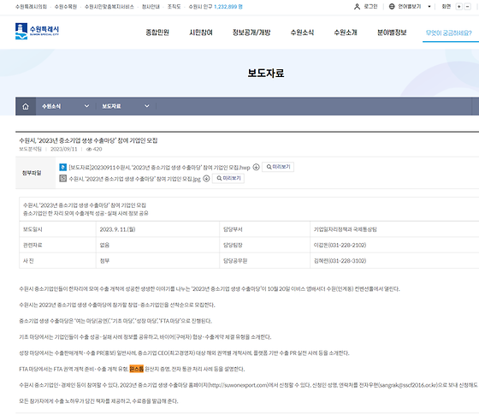
Task: Expand the 보도자료 breadcrumb dropdown
Action: pyautogui.click(x=126, y=106)
